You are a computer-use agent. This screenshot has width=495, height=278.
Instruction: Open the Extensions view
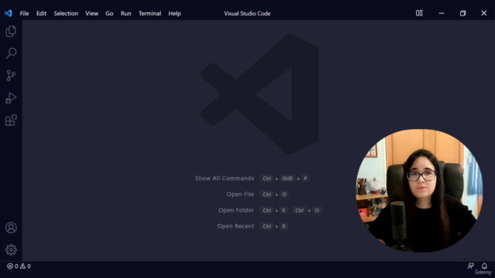[x=11, y=120]
